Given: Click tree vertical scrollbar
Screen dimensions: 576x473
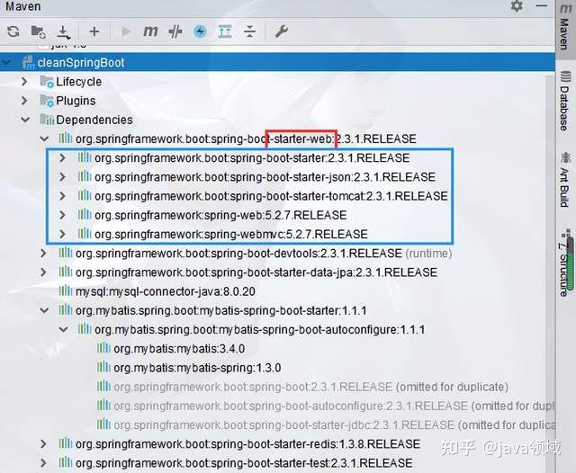Looking at the screenshot, I should click(x=552, y=273).
